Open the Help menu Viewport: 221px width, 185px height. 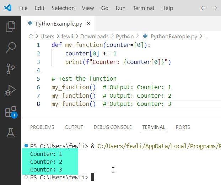tap(167, 8)
